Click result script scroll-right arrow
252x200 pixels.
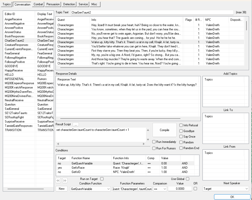point(144,144)
